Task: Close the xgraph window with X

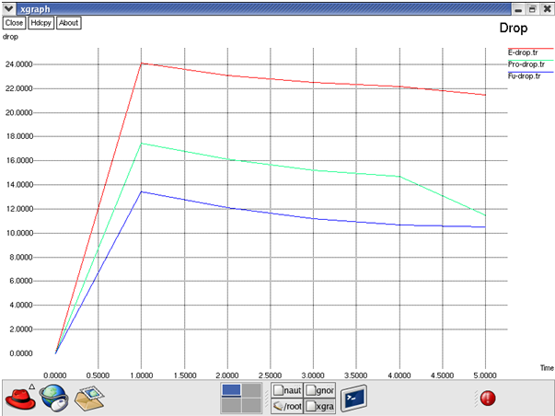Action: pyautogui.click(x=548, y=9)
